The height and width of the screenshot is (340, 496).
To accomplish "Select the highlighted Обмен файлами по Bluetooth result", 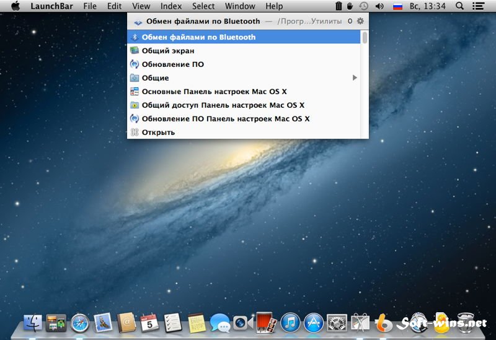I will point(244,37).
